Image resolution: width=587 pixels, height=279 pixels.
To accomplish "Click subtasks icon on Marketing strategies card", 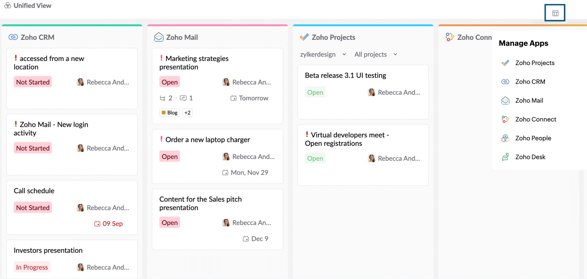I will pos(163,98).
